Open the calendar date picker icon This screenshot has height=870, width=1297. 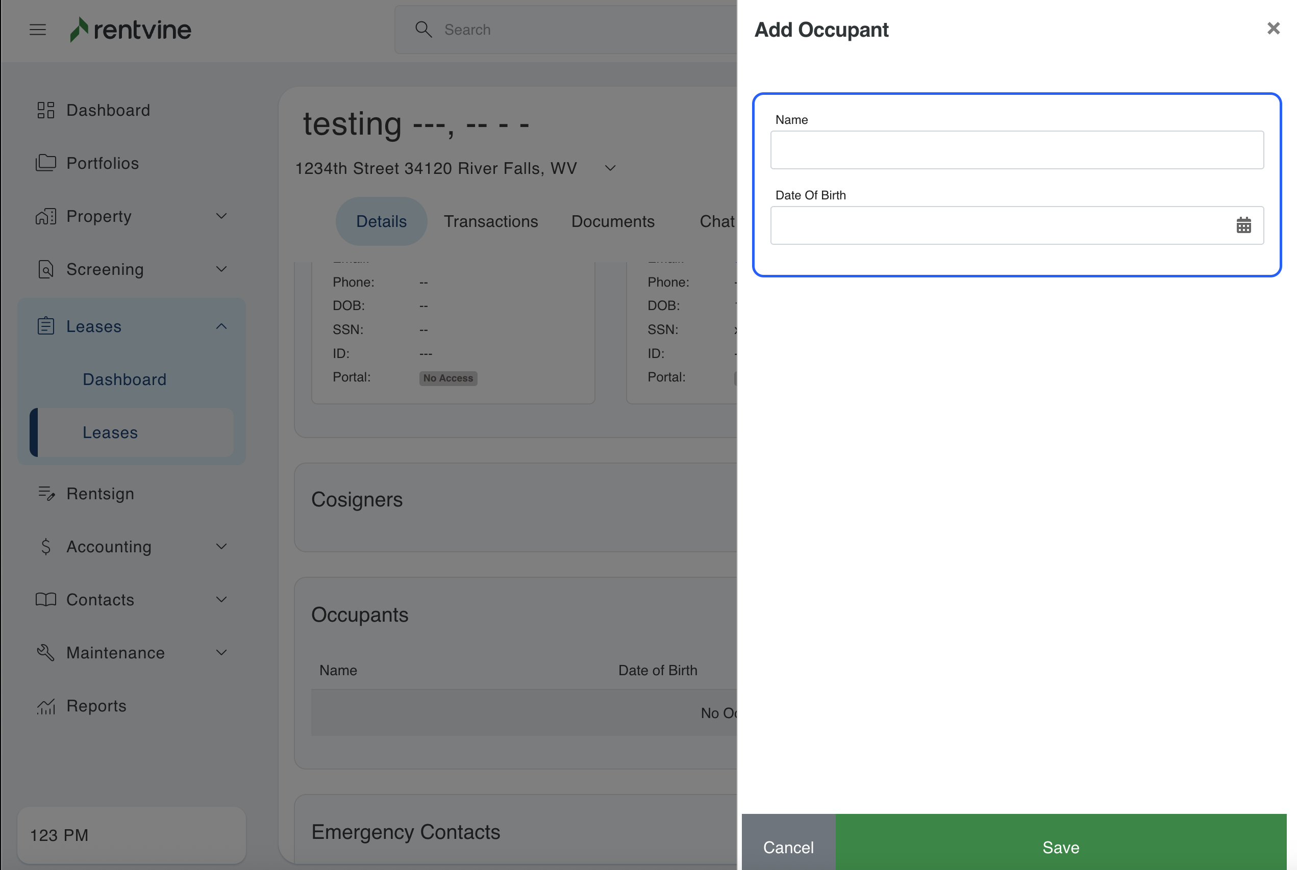click(1243, 225)
